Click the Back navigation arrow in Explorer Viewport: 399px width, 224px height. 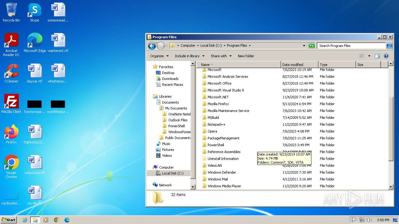tap(152, 46)
